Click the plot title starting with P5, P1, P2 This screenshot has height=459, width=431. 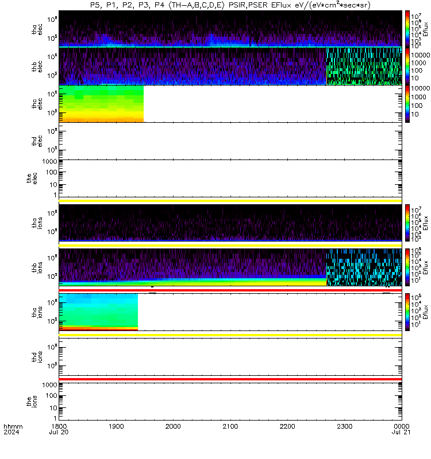[230, 5]
